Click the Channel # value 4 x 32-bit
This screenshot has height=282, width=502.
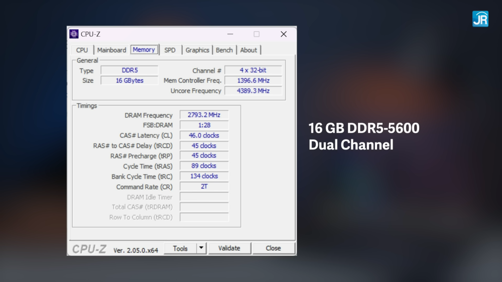tap(253, 70)
